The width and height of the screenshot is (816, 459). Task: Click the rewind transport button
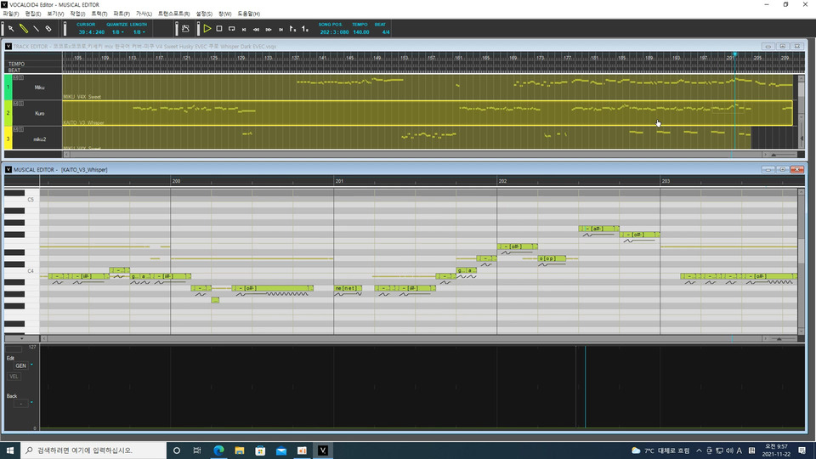tap(256, 29)
